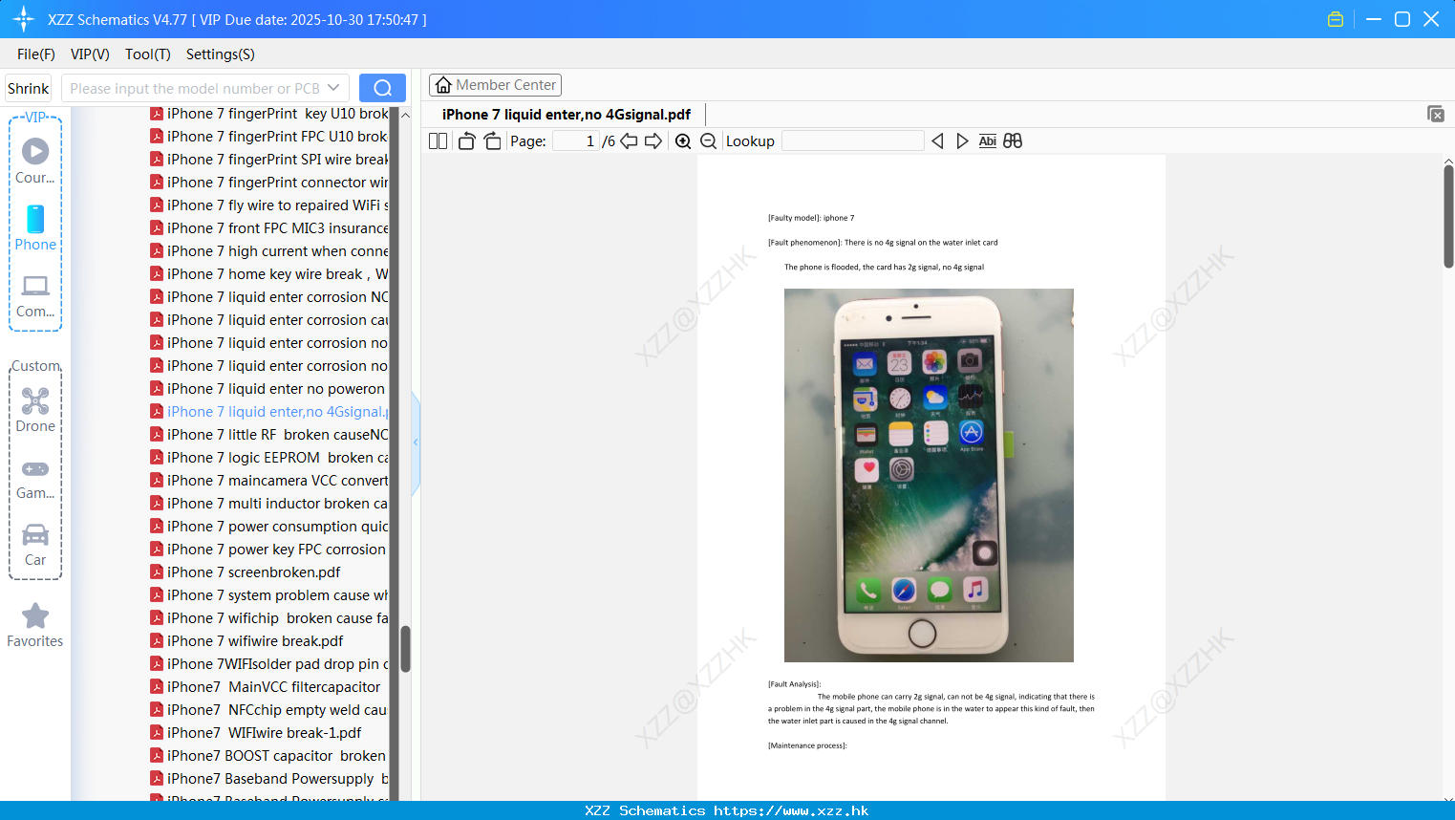This screenshot has width=1455, height=820.
Task: Find next lookup result triangle
Action: click(962, 141)
